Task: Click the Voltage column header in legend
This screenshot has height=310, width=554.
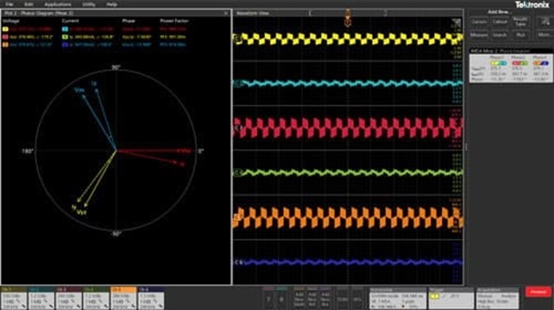Action: tap(11, 21)
